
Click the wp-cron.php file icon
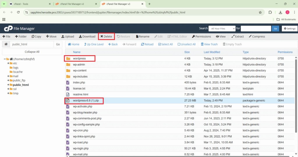[x=68, y=131]
